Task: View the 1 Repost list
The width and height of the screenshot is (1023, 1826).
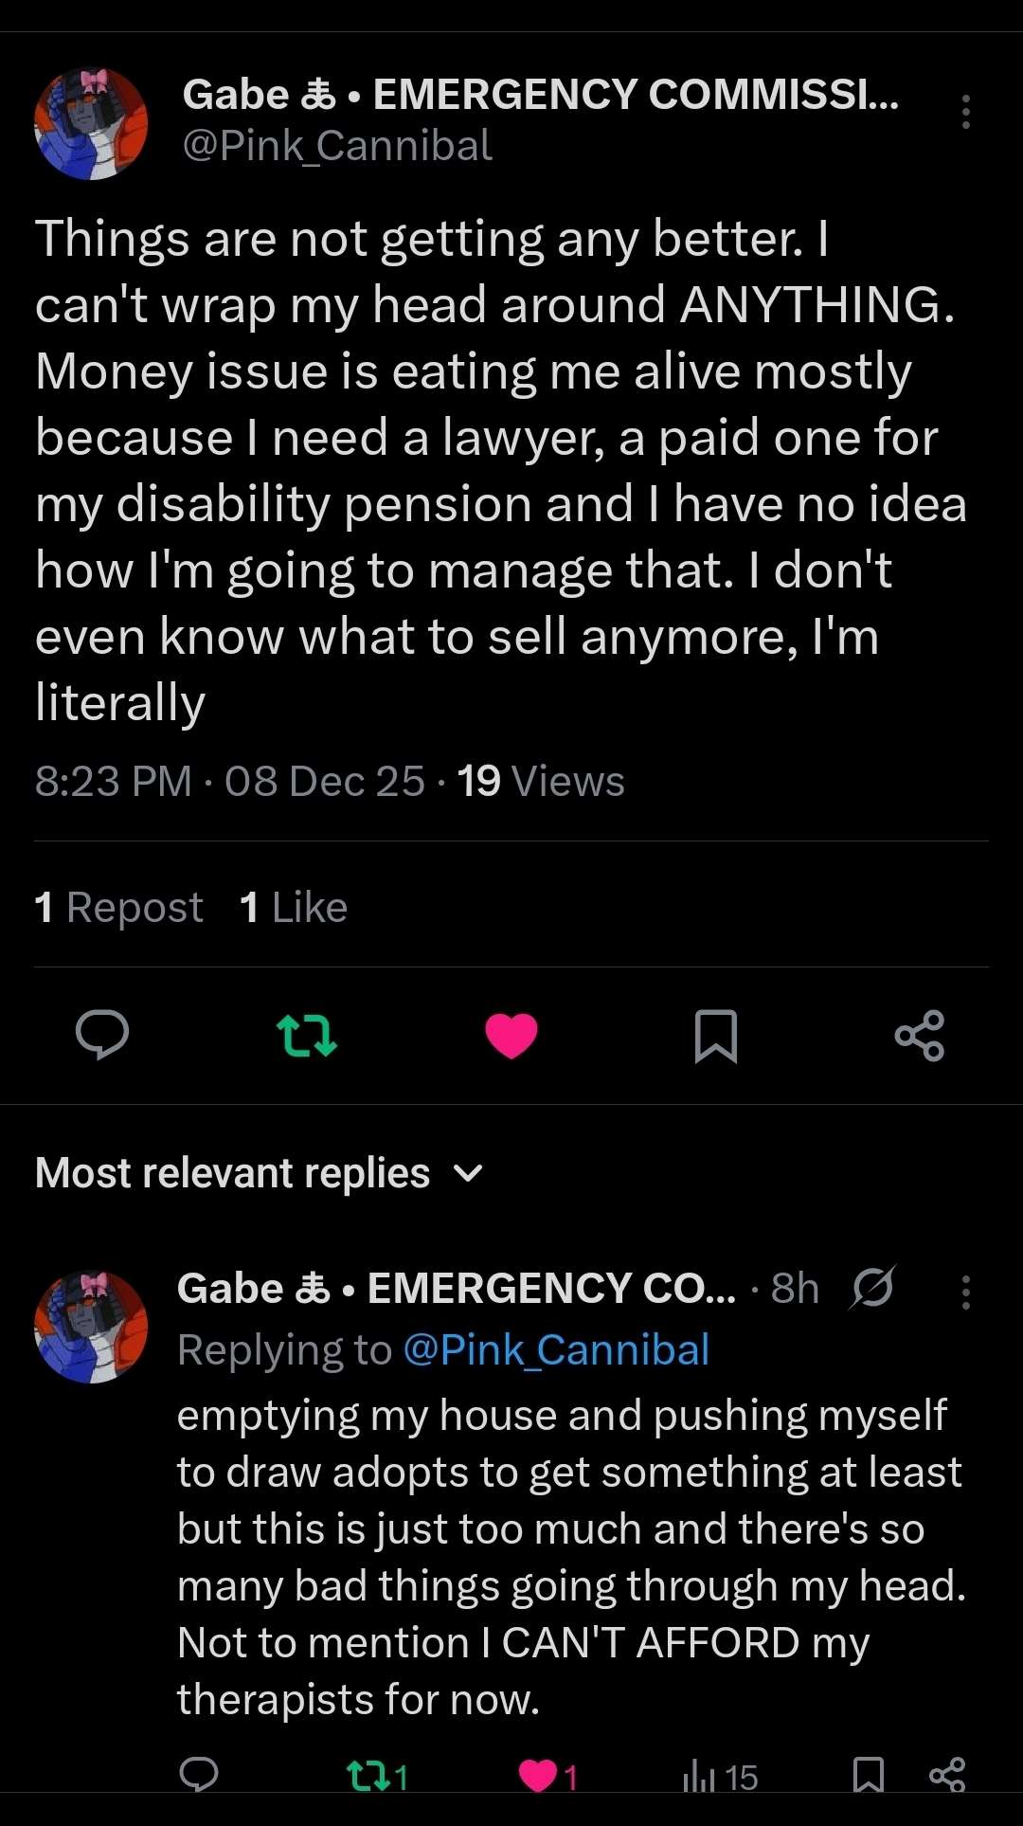Action: tap(119, 907)
